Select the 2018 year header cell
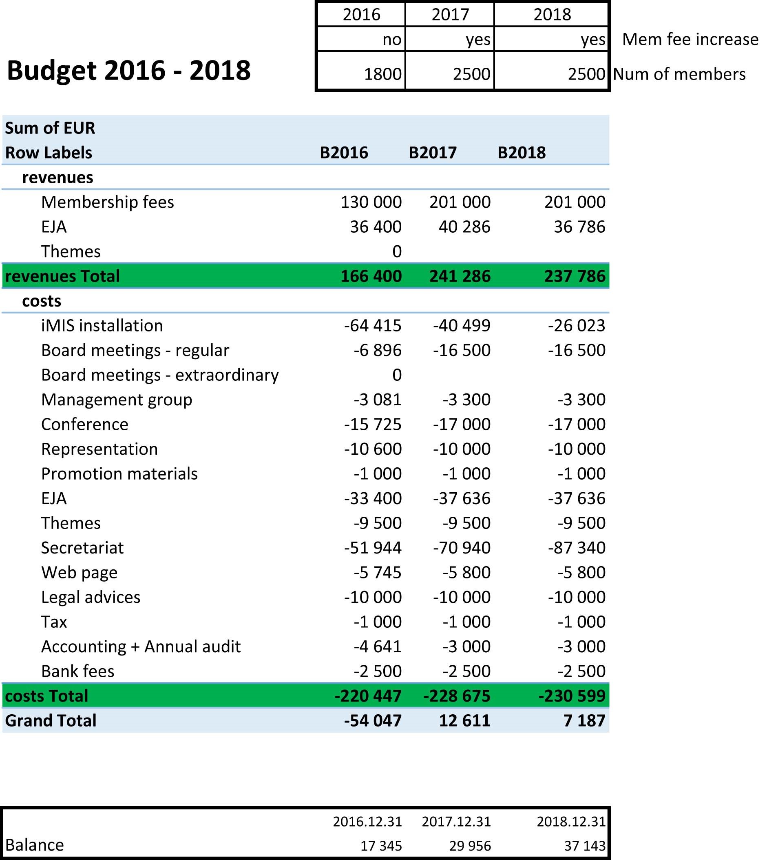This screenshot has width=767, height=860. coord(552,14)
